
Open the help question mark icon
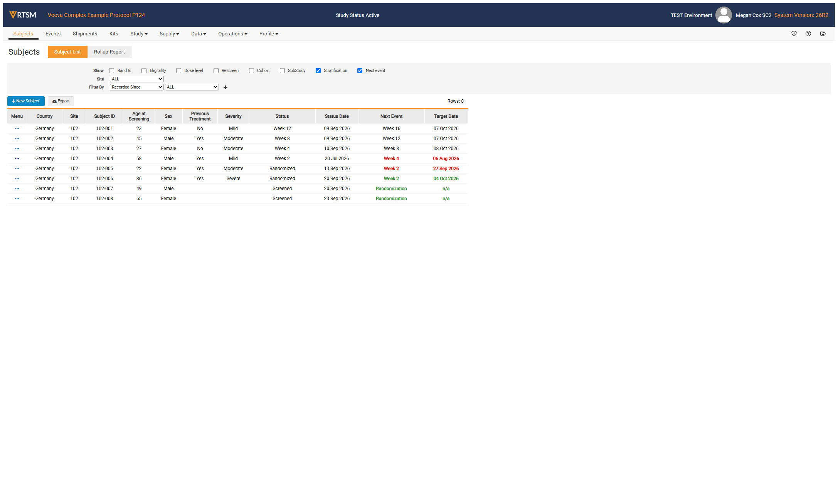[x=808, y=34]
